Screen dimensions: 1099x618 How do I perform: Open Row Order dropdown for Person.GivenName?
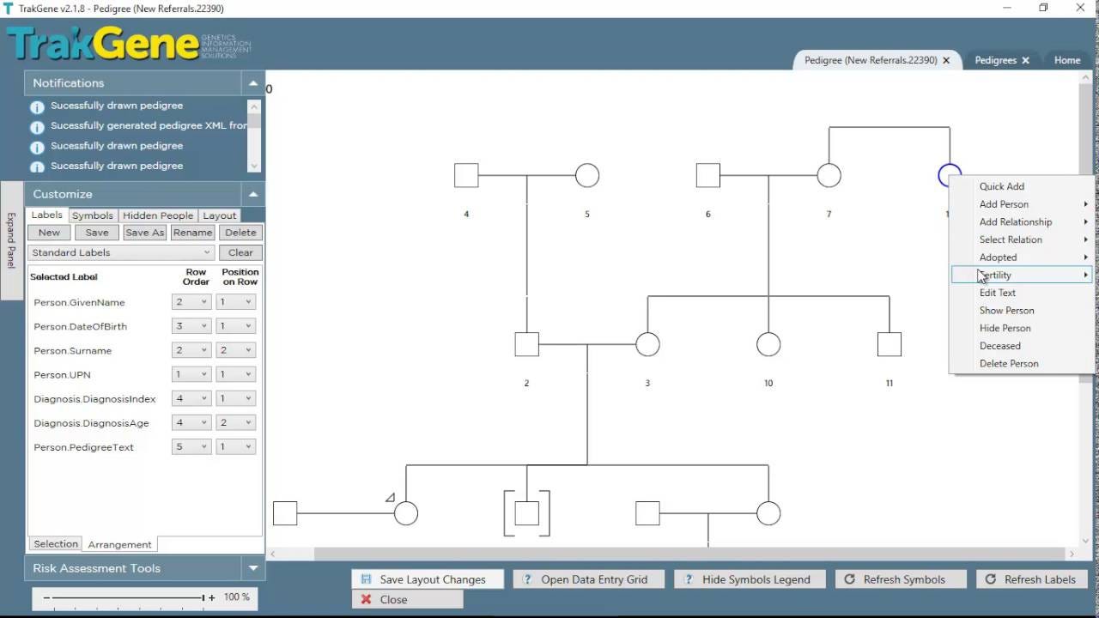(x=191, y=302)
